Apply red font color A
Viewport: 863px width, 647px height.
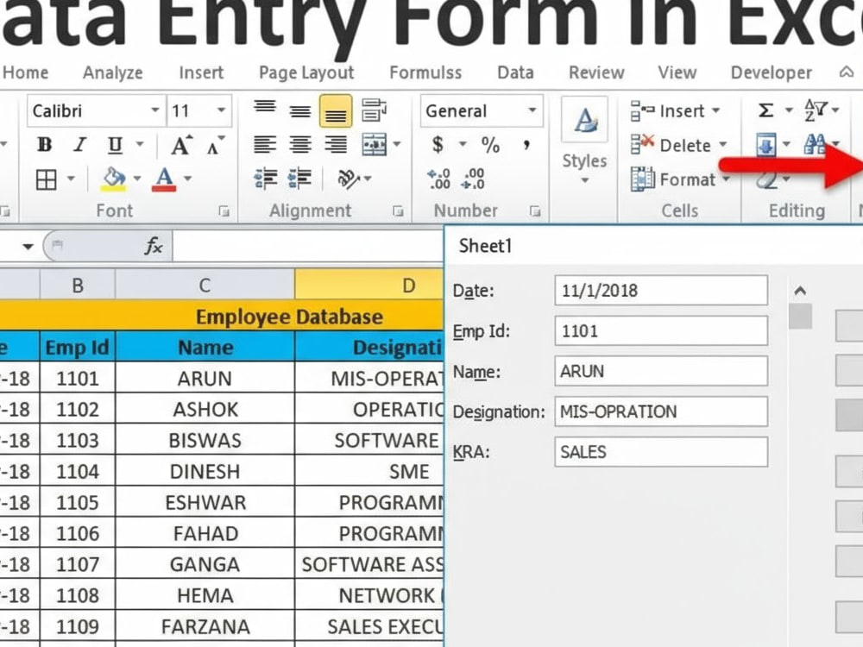[x=164, y=179]
